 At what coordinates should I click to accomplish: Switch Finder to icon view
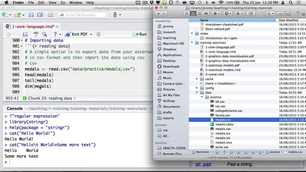coord(186,13)
